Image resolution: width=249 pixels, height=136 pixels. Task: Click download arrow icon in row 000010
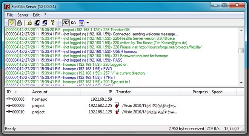(117, 112)
